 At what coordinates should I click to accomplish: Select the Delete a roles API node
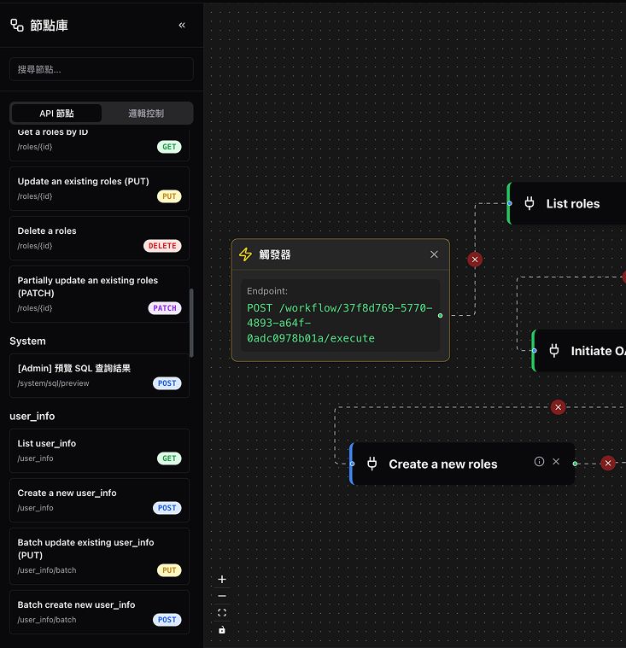[x=99, y=238]
